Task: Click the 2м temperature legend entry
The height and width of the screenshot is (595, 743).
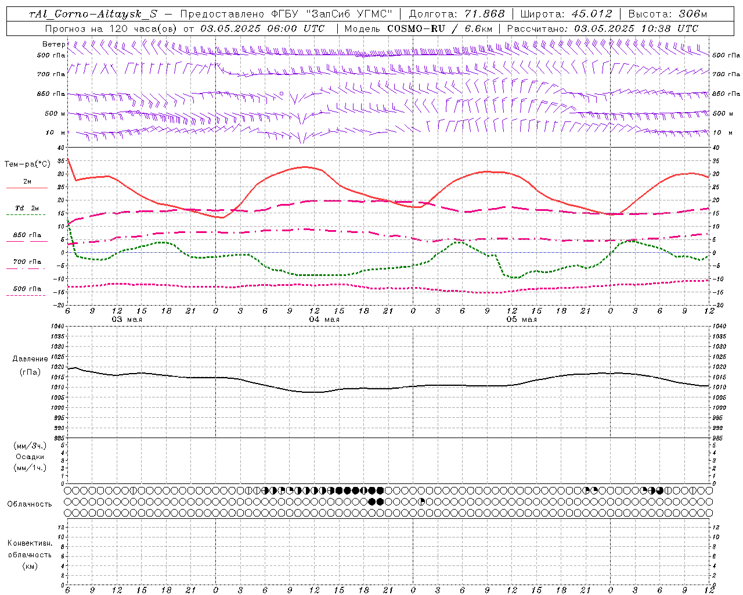Action: tap(27, 182)
